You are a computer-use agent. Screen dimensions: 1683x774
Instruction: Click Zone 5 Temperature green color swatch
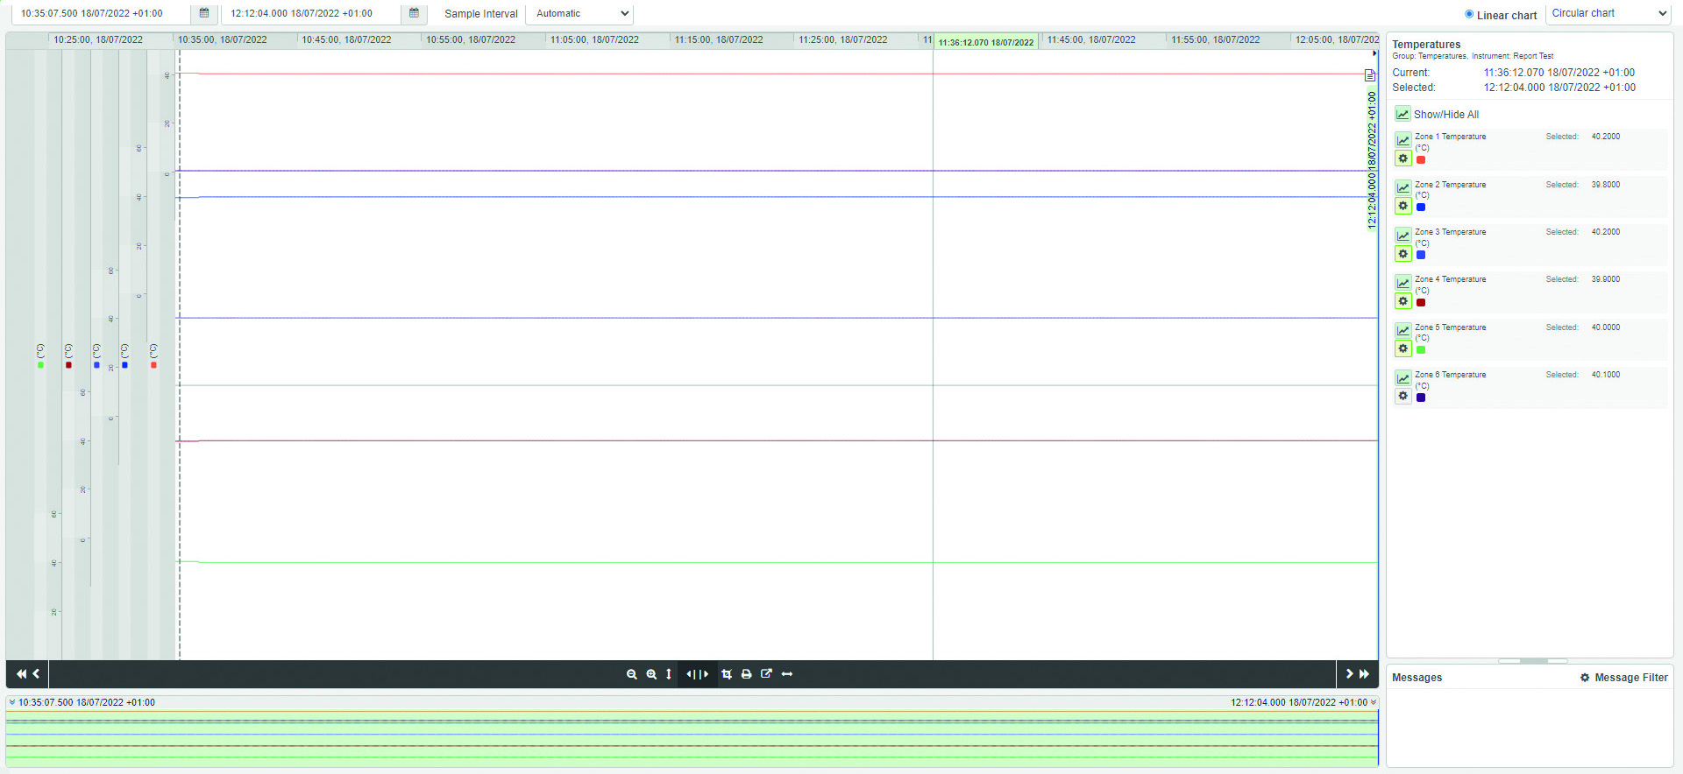tap(1421, 349)
